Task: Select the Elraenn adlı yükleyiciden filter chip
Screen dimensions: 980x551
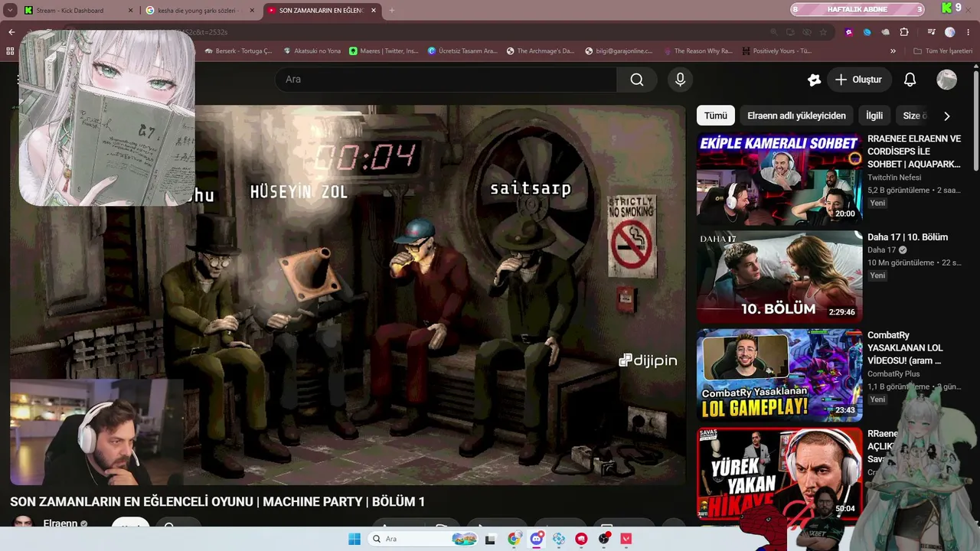Action: (796, 116)
